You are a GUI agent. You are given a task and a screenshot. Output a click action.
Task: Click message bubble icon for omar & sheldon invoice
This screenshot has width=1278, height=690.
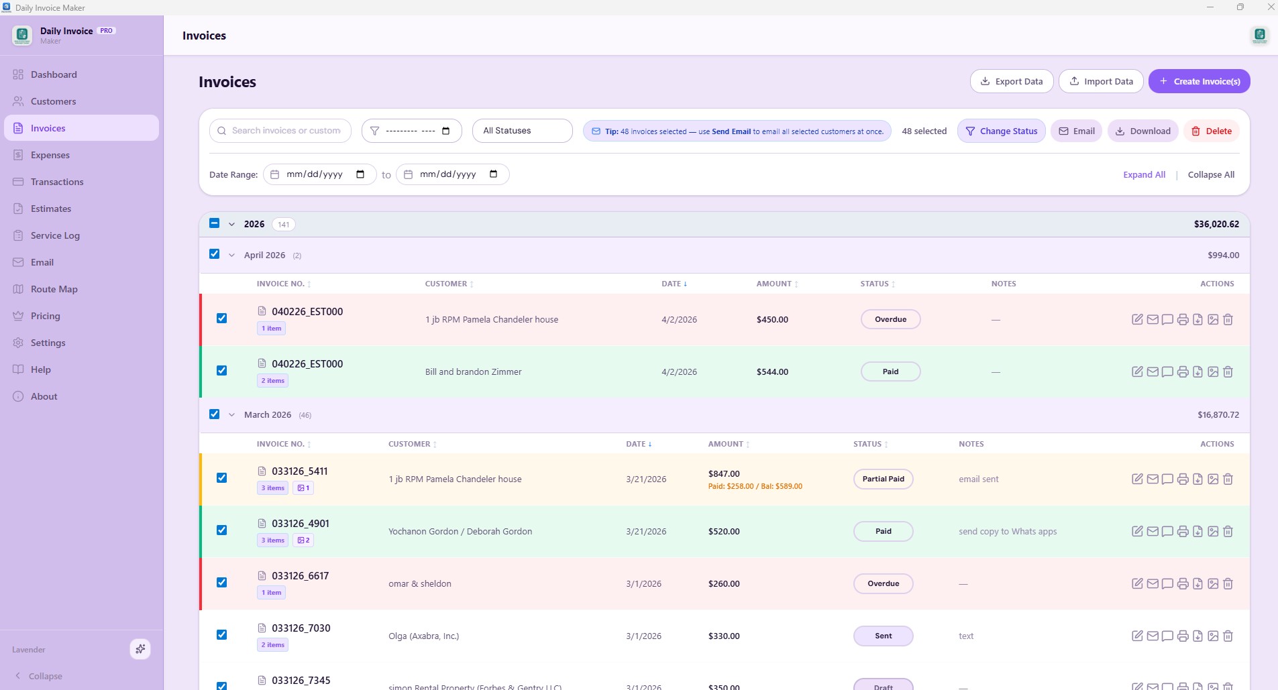[x=1167, y=583]
